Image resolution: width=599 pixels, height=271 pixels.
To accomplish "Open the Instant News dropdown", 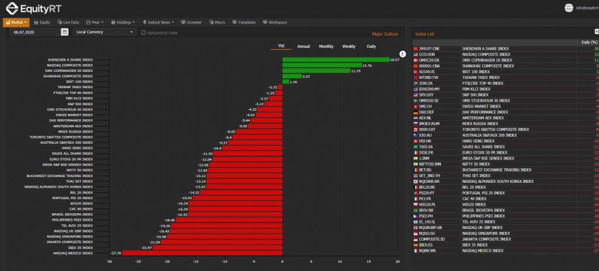I will tap(158, 23).
